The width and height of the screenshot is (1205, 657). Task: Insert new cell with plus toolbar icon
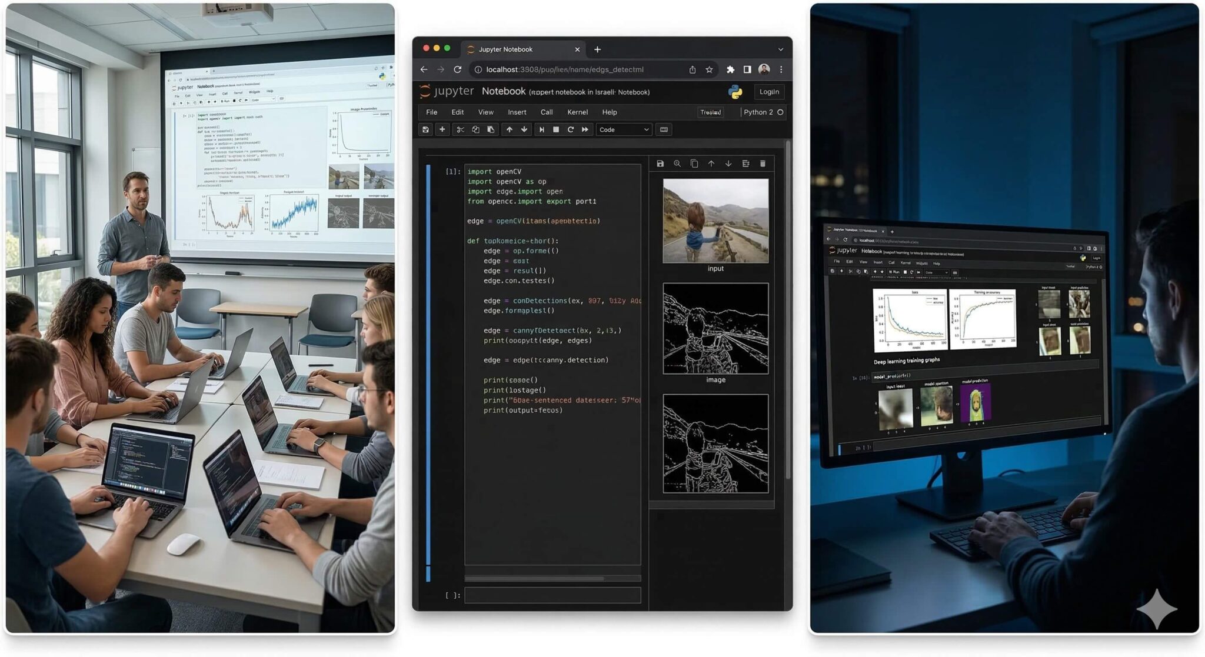coord(442,129)
